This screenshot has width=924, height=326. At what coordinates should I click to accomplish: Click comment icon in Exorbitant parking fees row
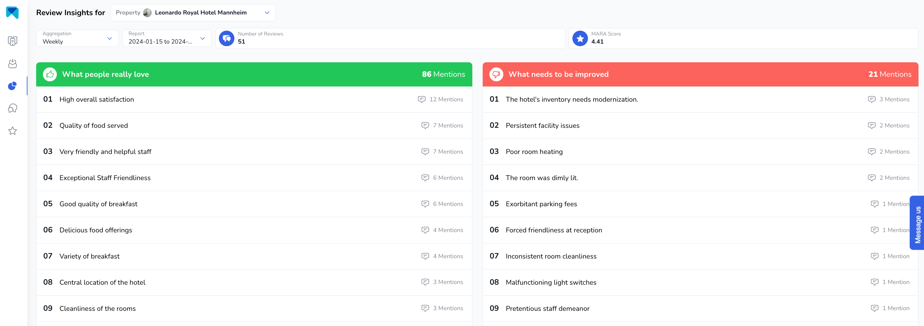coord(875,204)
